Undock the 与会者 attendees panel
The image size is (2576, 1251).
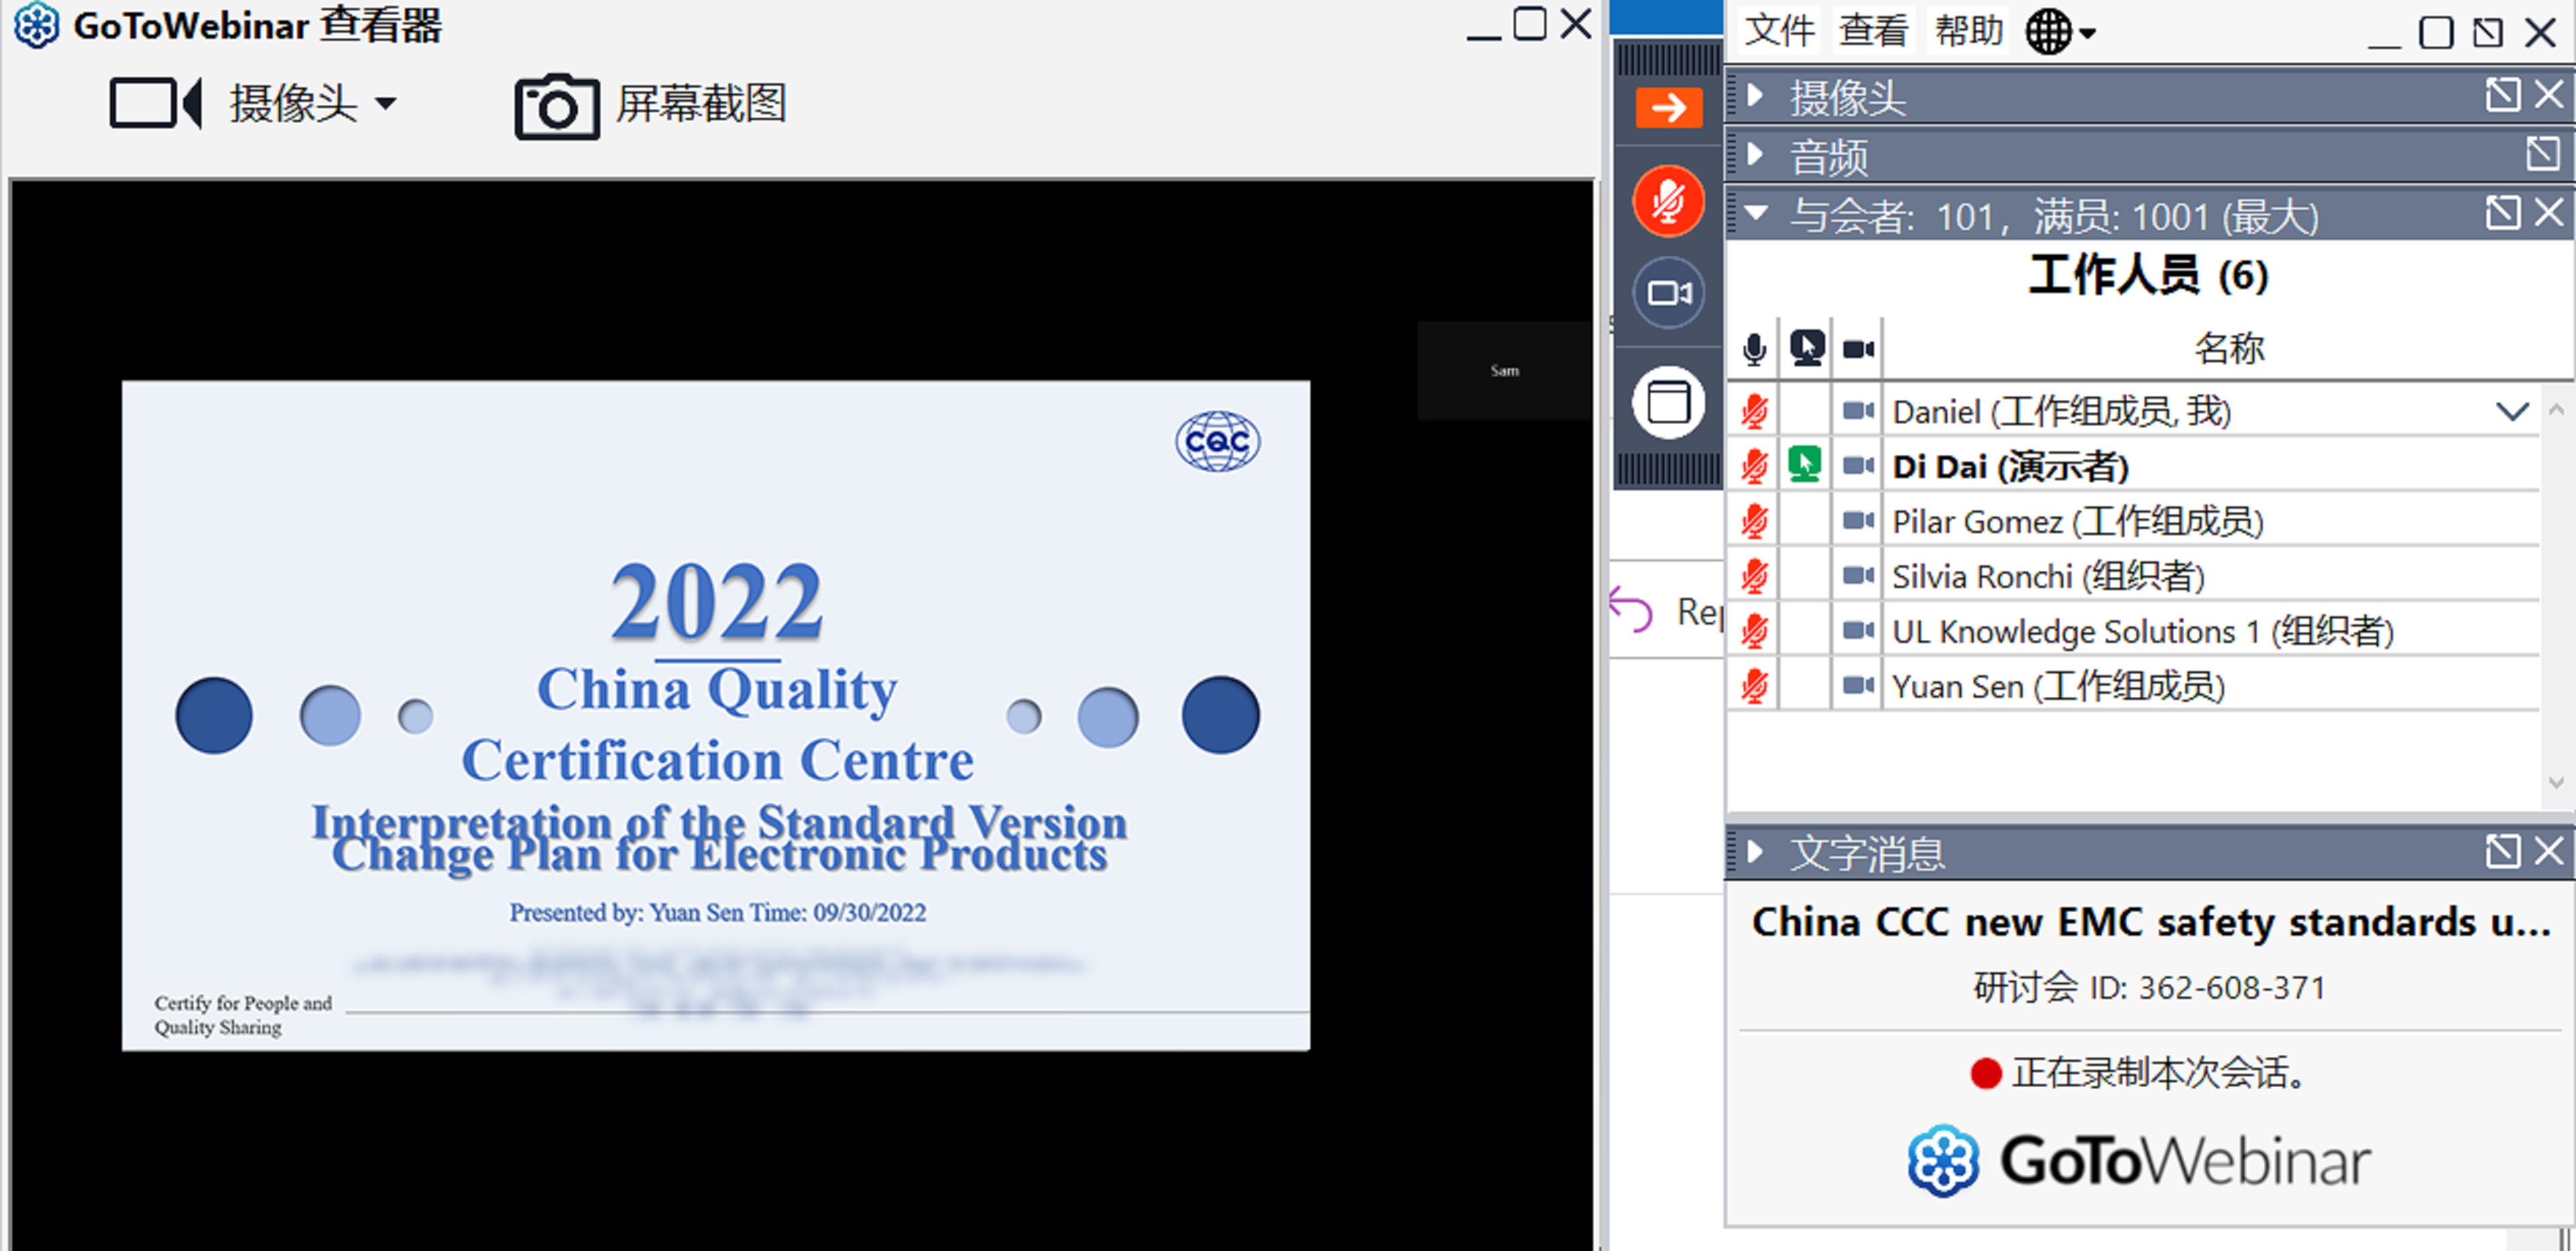pyautogui.click(x=2502, y=212)
